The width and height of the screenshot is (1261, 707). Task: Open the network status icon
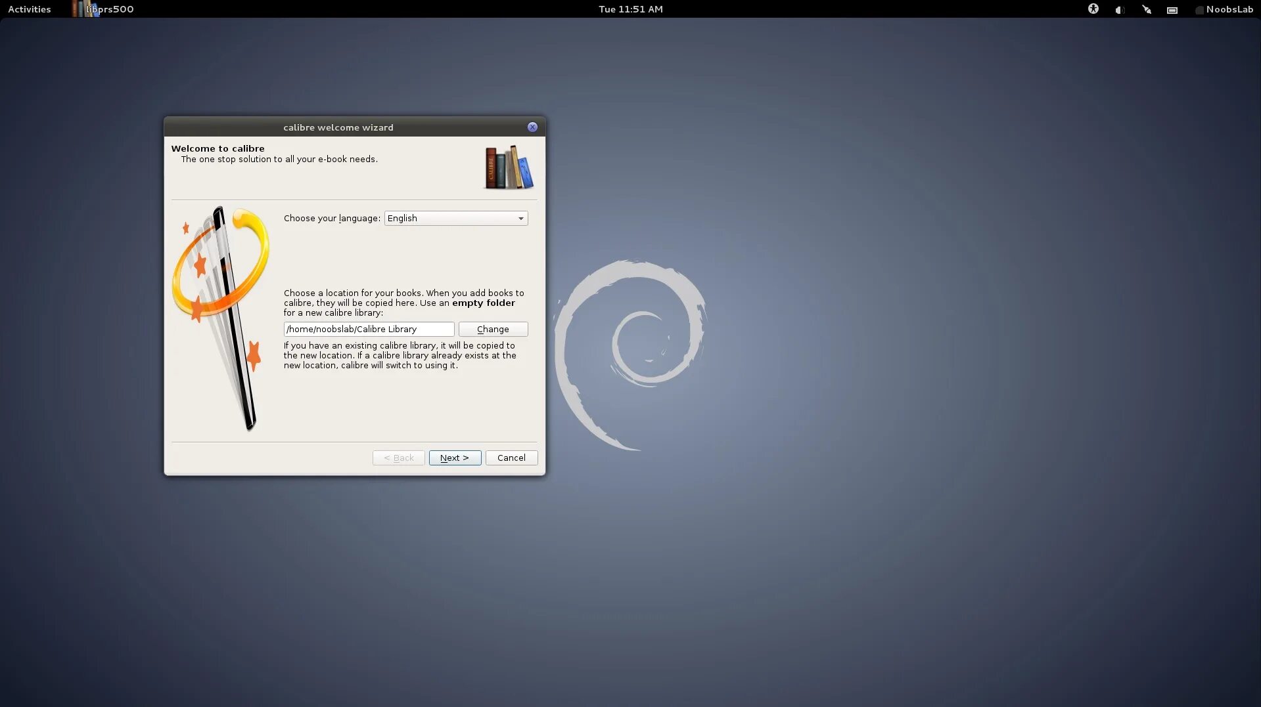tap(1147, 10)
